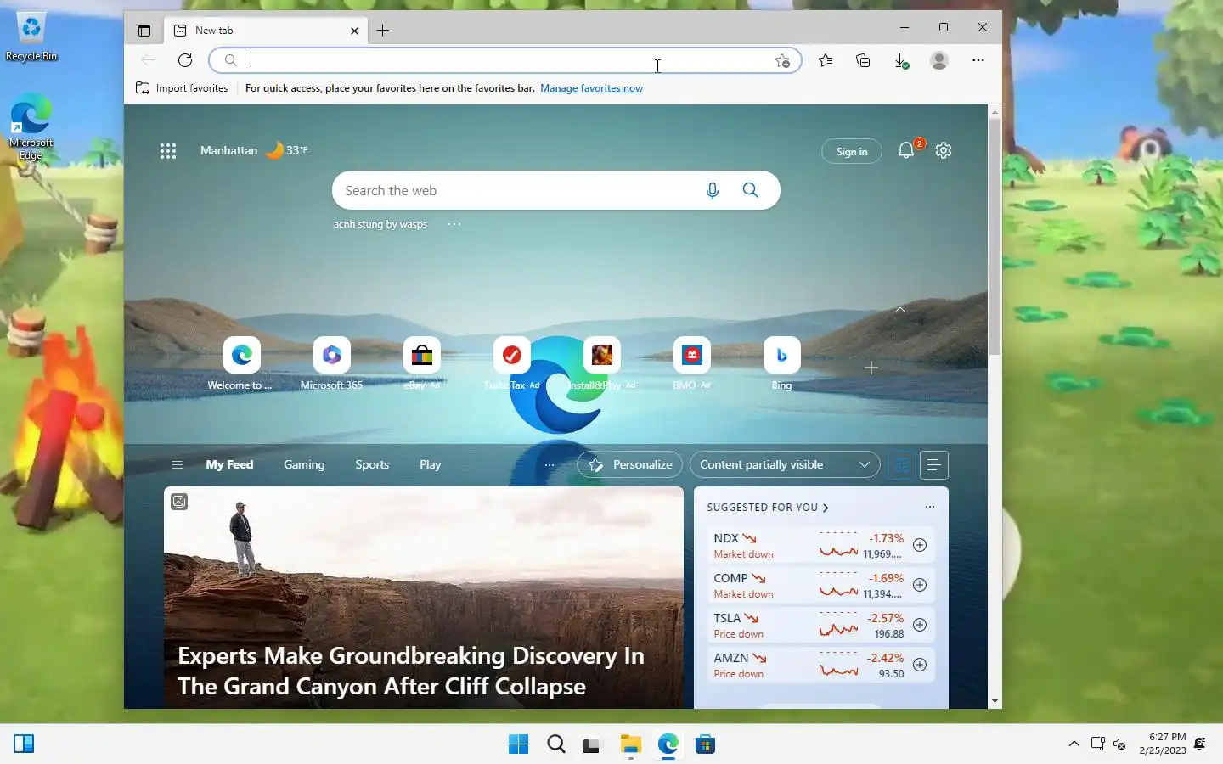Open the profile avatar icon
Viewport: 1223px width, 764px height.
tap(939, 60)
